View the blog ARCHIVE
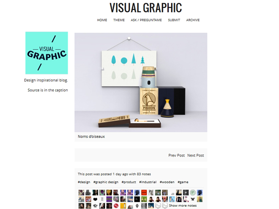This screenshot has height=209, width=279. [x=193, y=20]
